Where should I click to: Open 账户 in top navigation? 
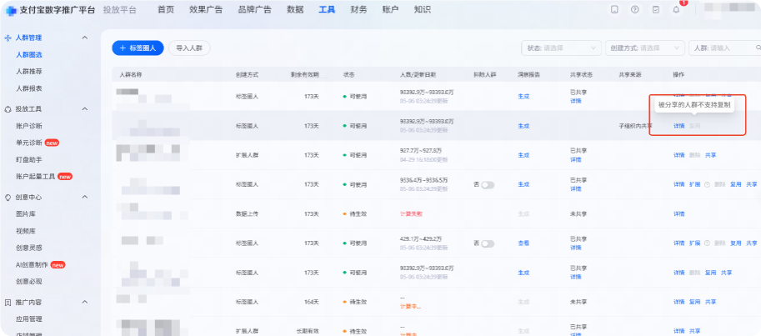391,10
